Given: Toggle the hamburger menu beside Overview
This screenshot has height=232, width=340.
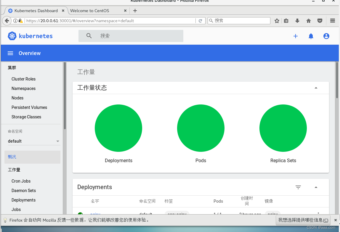Looking at the screenshot, I should (10, 53).
